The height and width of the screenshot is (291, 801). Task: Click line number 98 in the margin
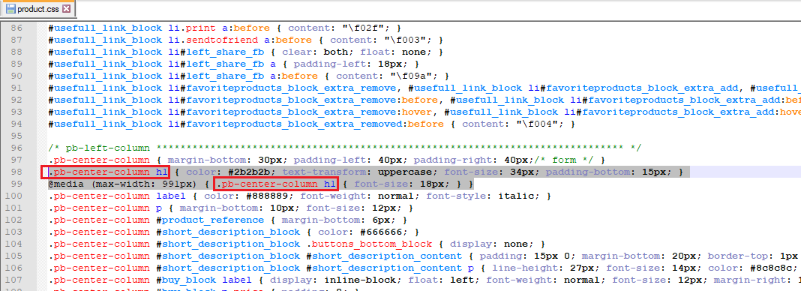point(16,172)
